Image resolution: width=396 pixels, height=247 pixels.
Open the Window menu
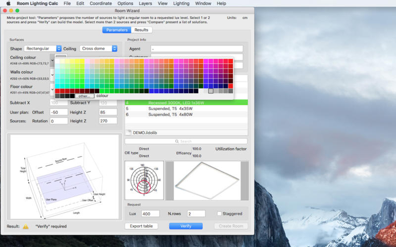click(x=203, y=3)
